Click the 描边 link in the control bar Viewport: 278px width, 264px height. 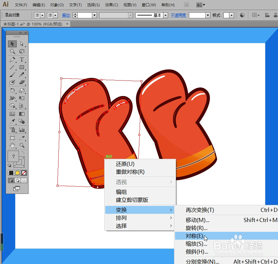tap(66, 15)
